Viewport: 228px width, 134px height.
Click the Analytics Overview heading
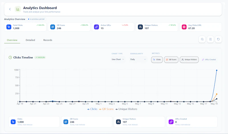pyautogui.click(x=15, y=19)
